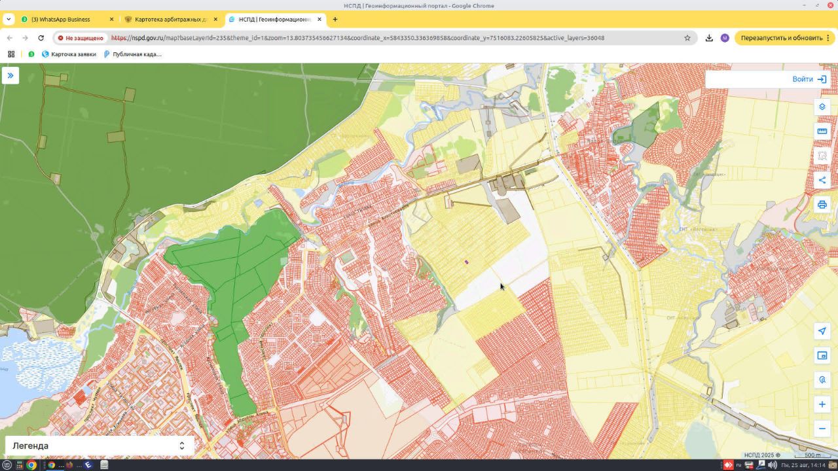Viewport: 838px width, 471px height.
Task: Open the map layers panel
Action: point(822,107)
